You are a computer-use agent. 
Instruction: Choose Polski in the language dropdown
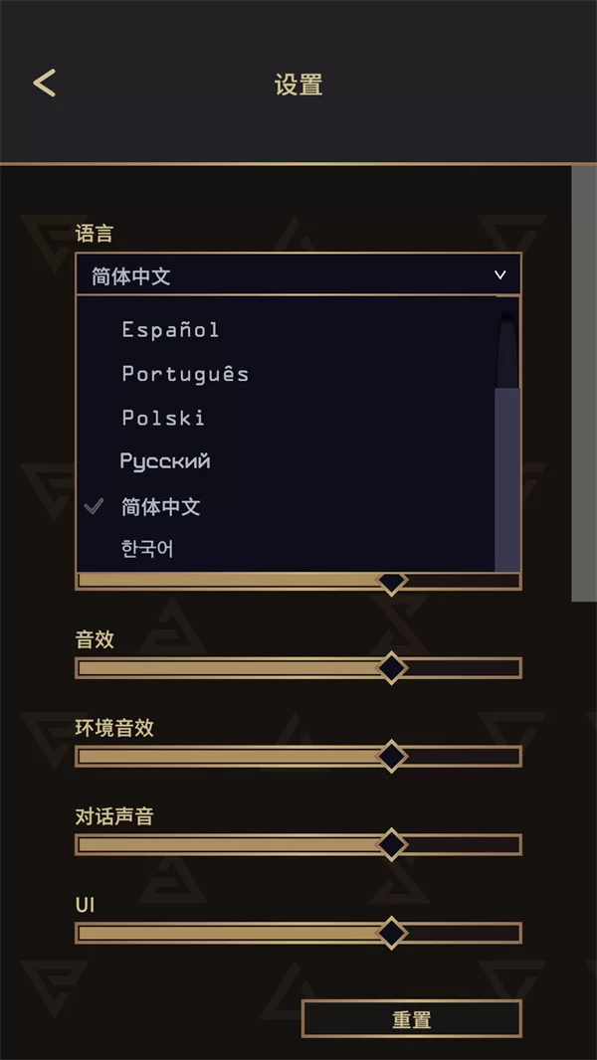[x=162, y=417]
